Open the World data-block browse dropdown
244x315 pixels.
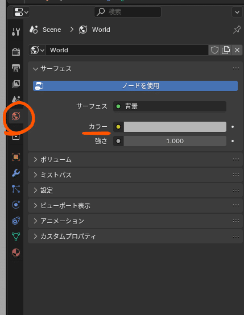coord(38,50)
